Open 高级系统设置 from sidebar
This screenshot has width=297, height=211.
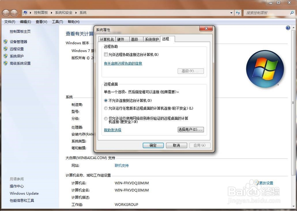pos(20,63)
